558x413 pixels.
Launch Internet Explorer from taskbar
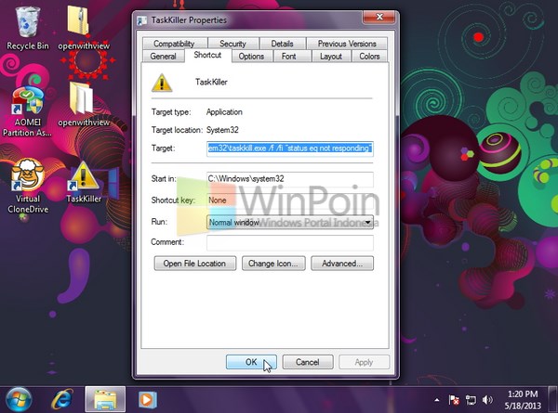(x=62, y=399)
